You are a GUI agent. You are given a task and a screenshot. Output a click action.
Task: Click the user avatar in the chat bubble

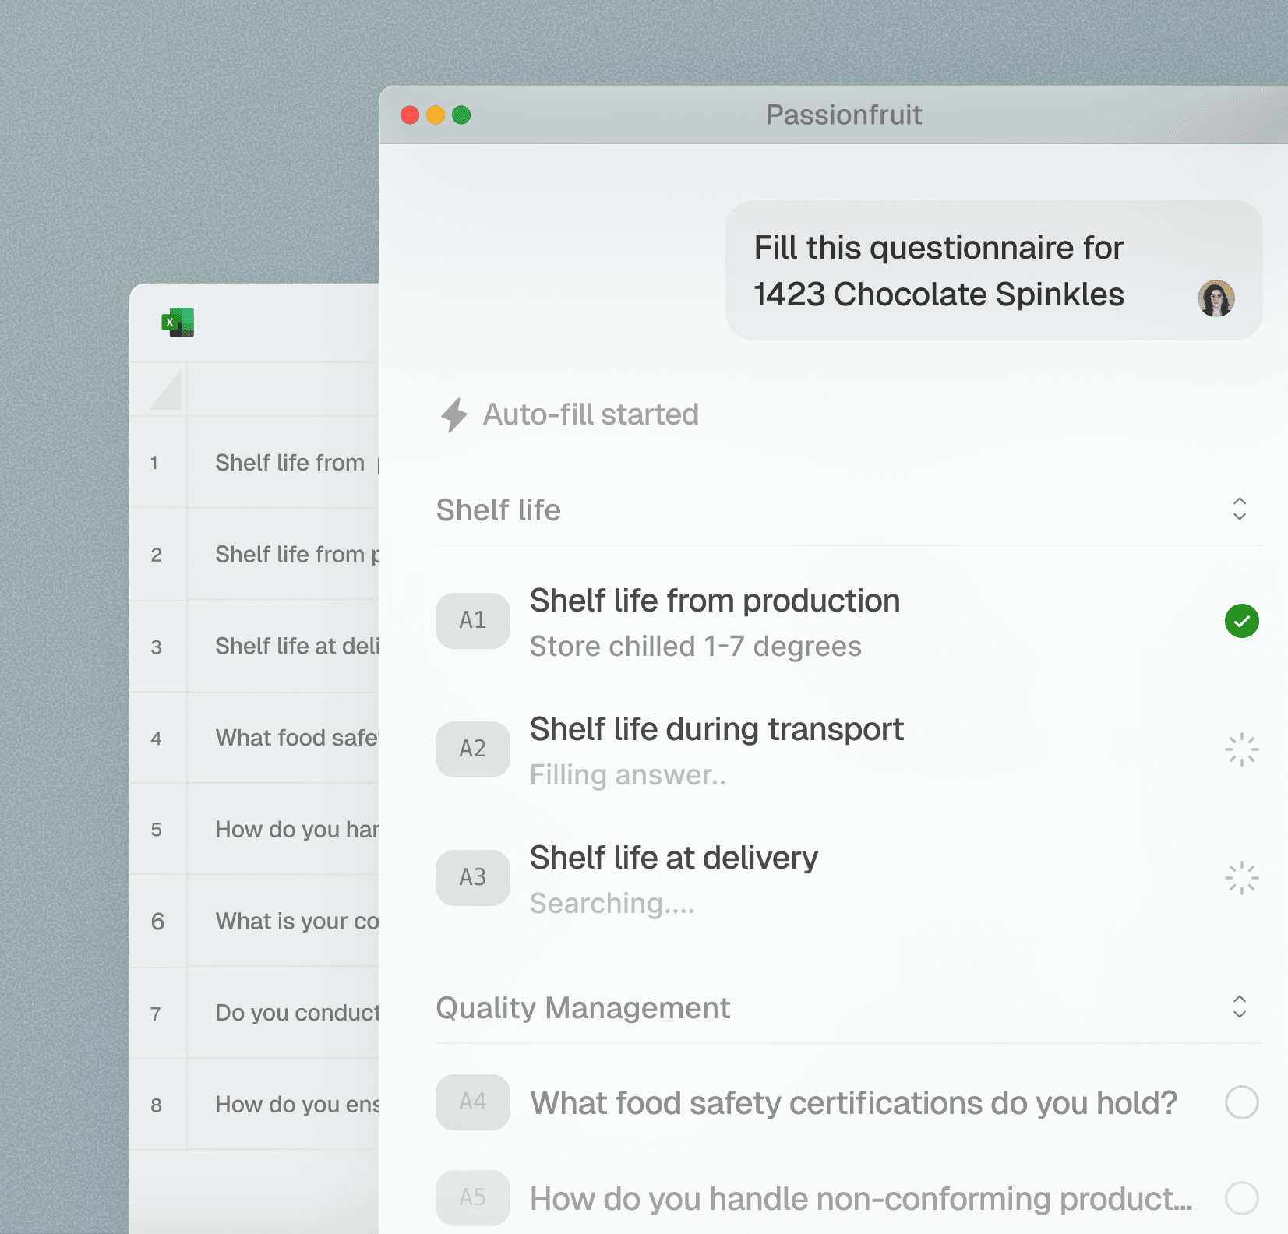click(1216, 298)
